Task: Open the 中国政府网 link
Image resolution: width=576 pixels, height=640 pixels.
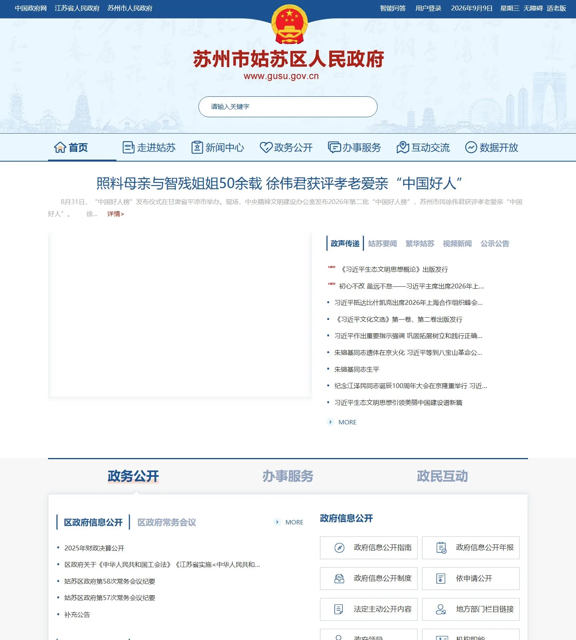Action: (x=31, y=8)
